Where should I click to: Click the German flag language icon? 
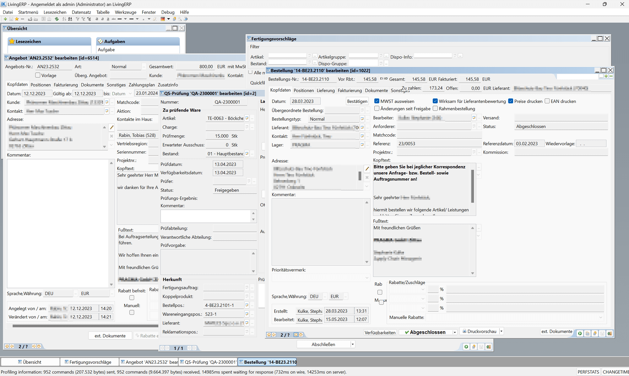(x=163, y=19)
